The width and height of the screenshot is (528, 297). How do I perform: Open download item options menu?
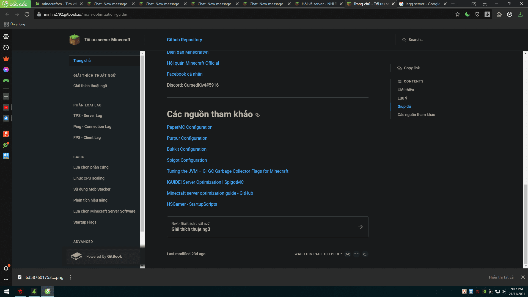click(x=71, y=277)
